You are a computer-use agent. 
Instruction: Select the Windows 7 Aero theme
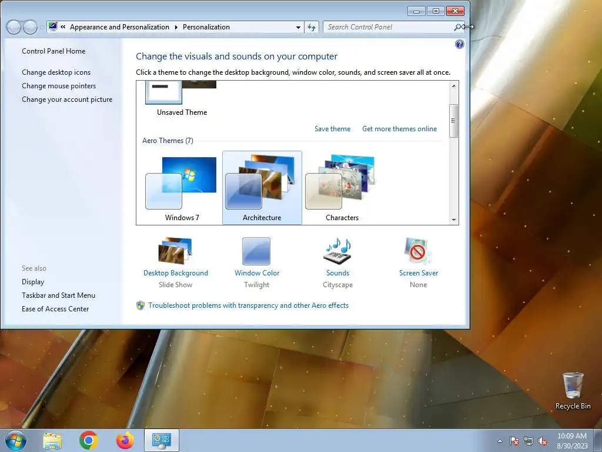(x=182, y=188)
